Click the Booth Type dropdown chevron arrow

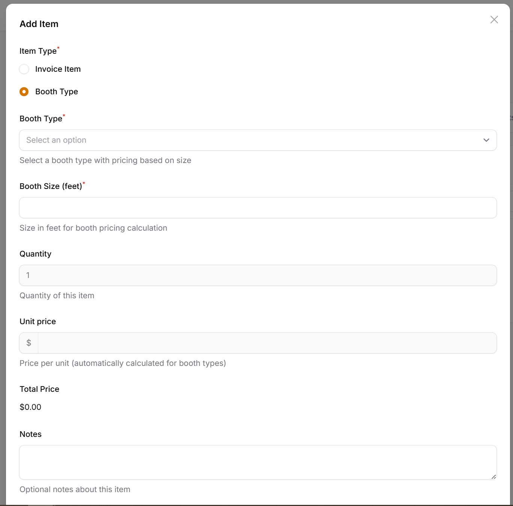coord(486,140)
